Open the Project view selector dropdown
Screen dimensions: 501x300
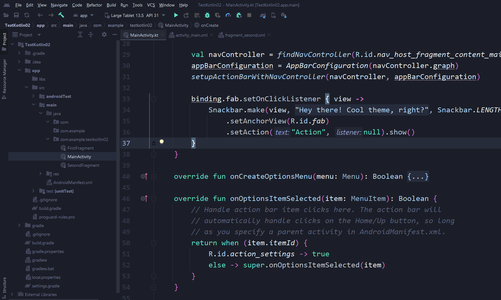[x=26, y=35]
